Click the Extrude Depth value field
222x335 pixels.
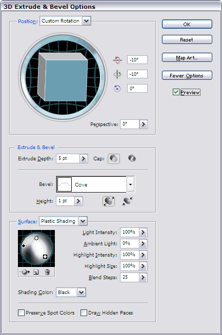coord(68,158)
